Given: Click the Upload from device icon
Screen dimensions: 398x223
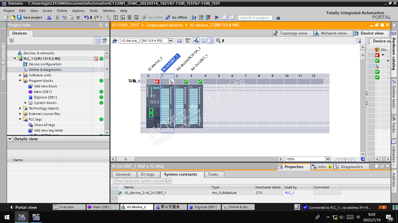Looking at the screenshot, I should coord(123,17).
